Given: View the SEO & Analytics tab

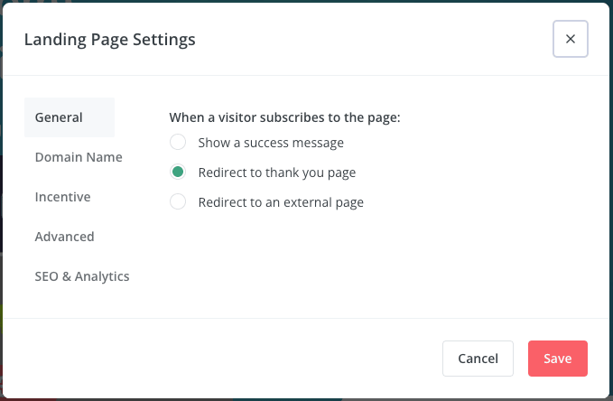Looking at the screenshot, I should tap(82, 276).
